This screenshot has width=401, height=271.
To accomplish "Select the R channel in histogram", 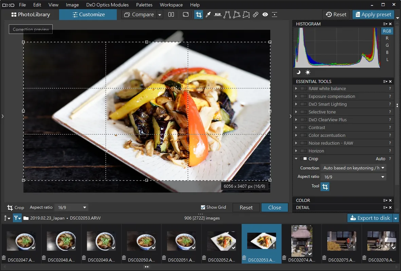I will pos(387,38).
